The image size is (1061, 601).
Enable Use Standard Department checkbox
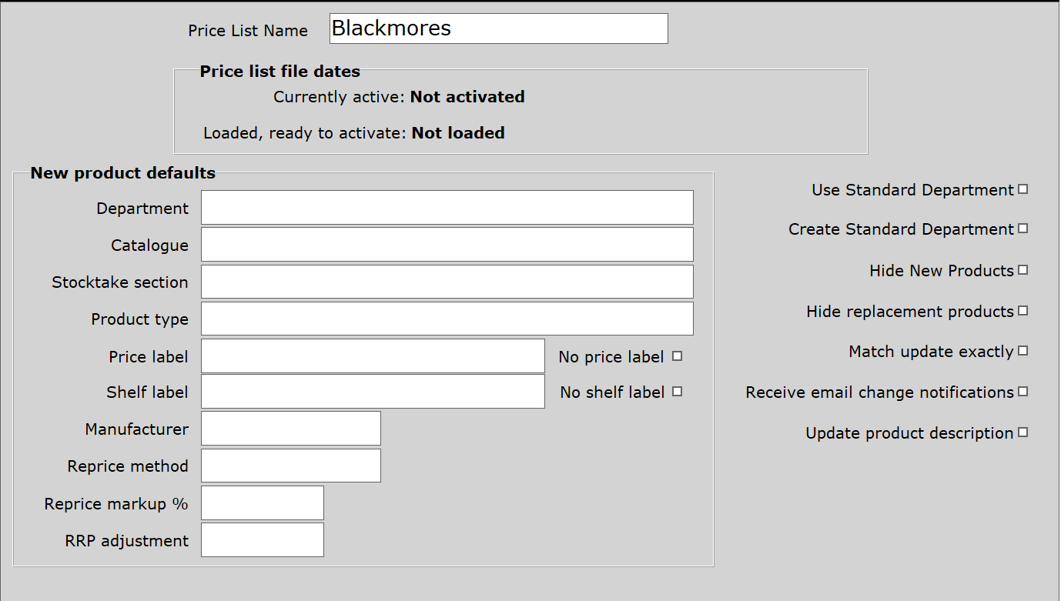point(1023,189)
